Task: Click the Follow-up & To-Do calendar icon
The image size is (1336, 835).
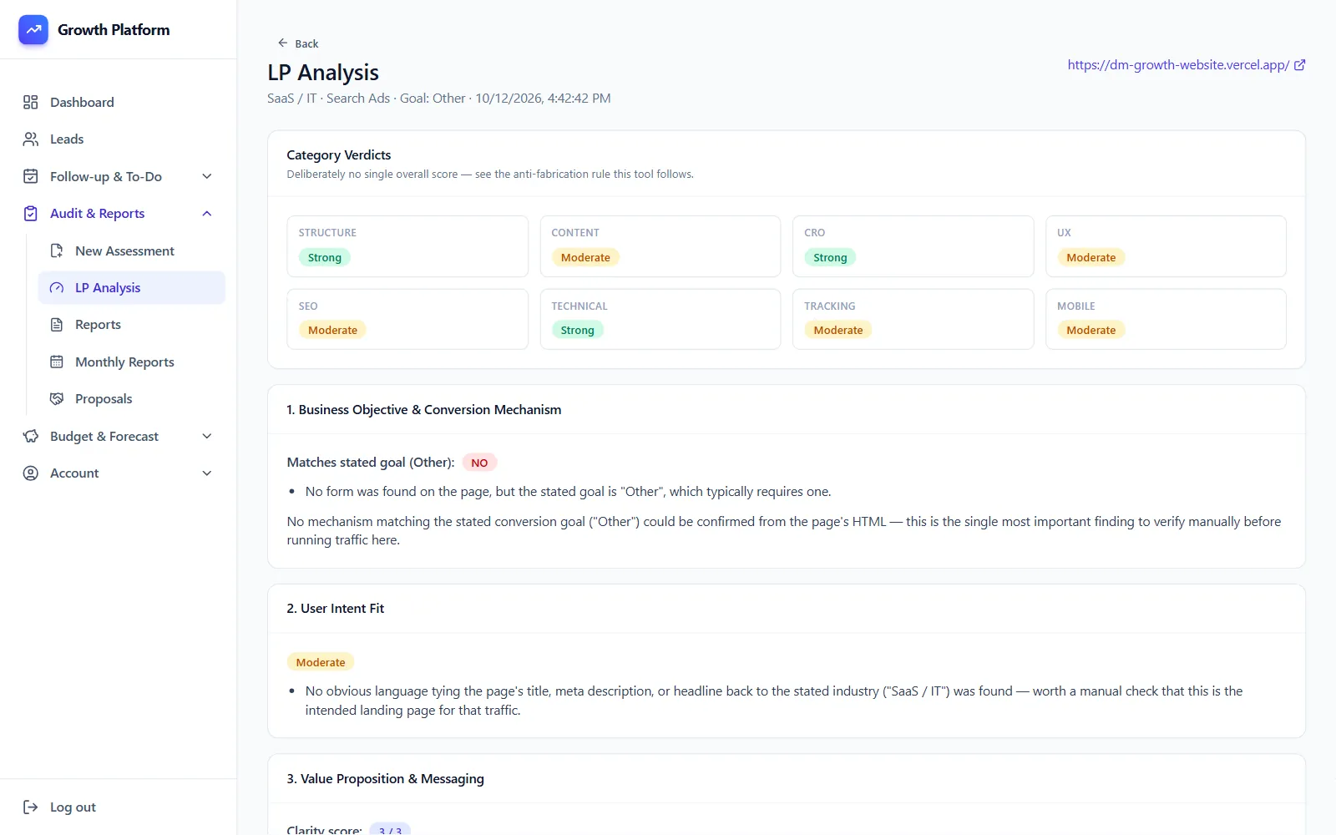Action: coord(31,176)
